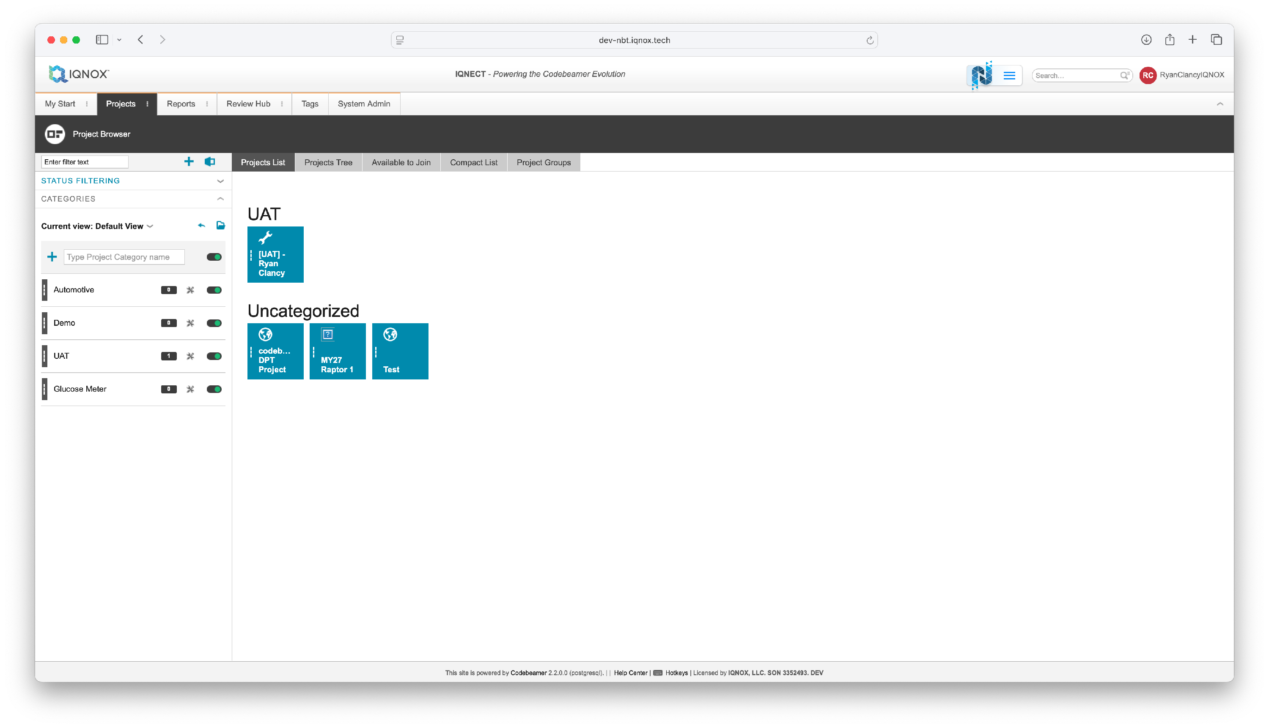Screen dimensions: 1269x728
Task: Click the Help Center link in footer
Action: pyautogui.click(x=630, y=673)
